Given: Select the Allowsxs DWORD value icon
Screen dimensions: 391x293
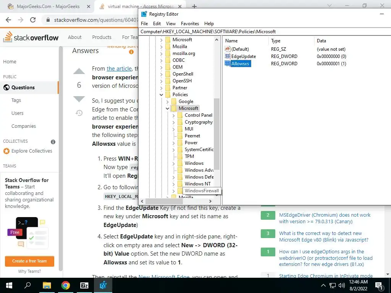Looking at the screenshot, I should point(228,64).
